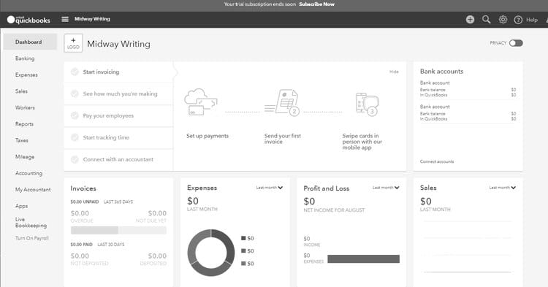Click Hide link in setup panel
Viewport: 548px width, 287px height.
(394, 72)
